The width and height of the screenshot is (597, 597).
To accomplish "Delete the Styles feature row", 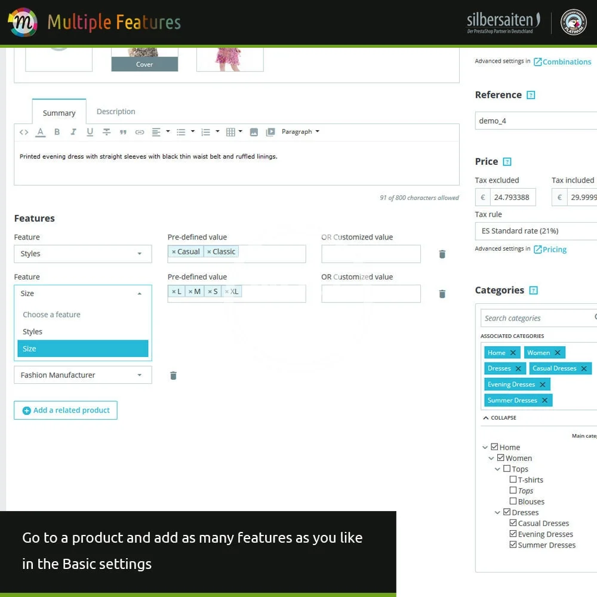I will click(x=442, y=254).
